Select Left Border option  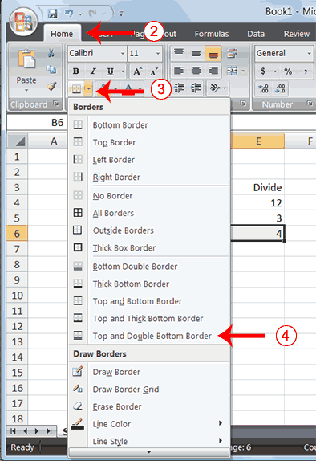pos(149,160)
